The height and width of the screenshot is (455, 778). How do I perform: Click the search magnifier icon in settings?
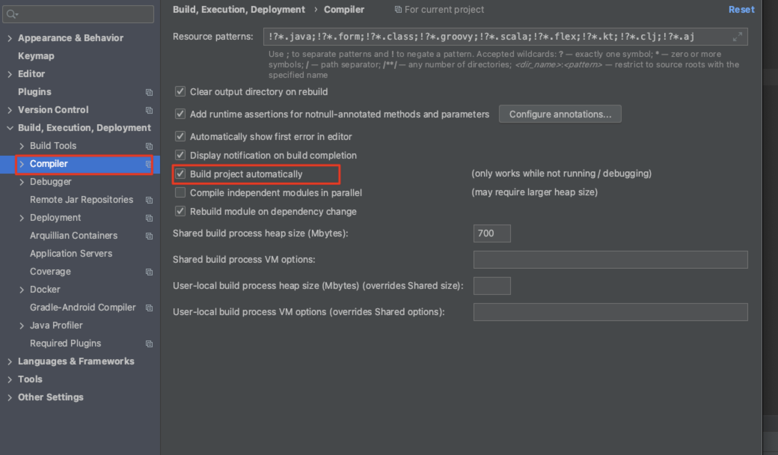tap(11, 14)
